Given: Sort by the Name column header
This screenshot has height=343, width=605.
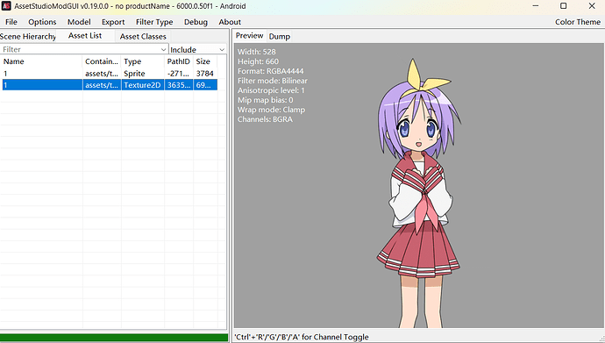Looking at the screenshot, I should [42, 61].
